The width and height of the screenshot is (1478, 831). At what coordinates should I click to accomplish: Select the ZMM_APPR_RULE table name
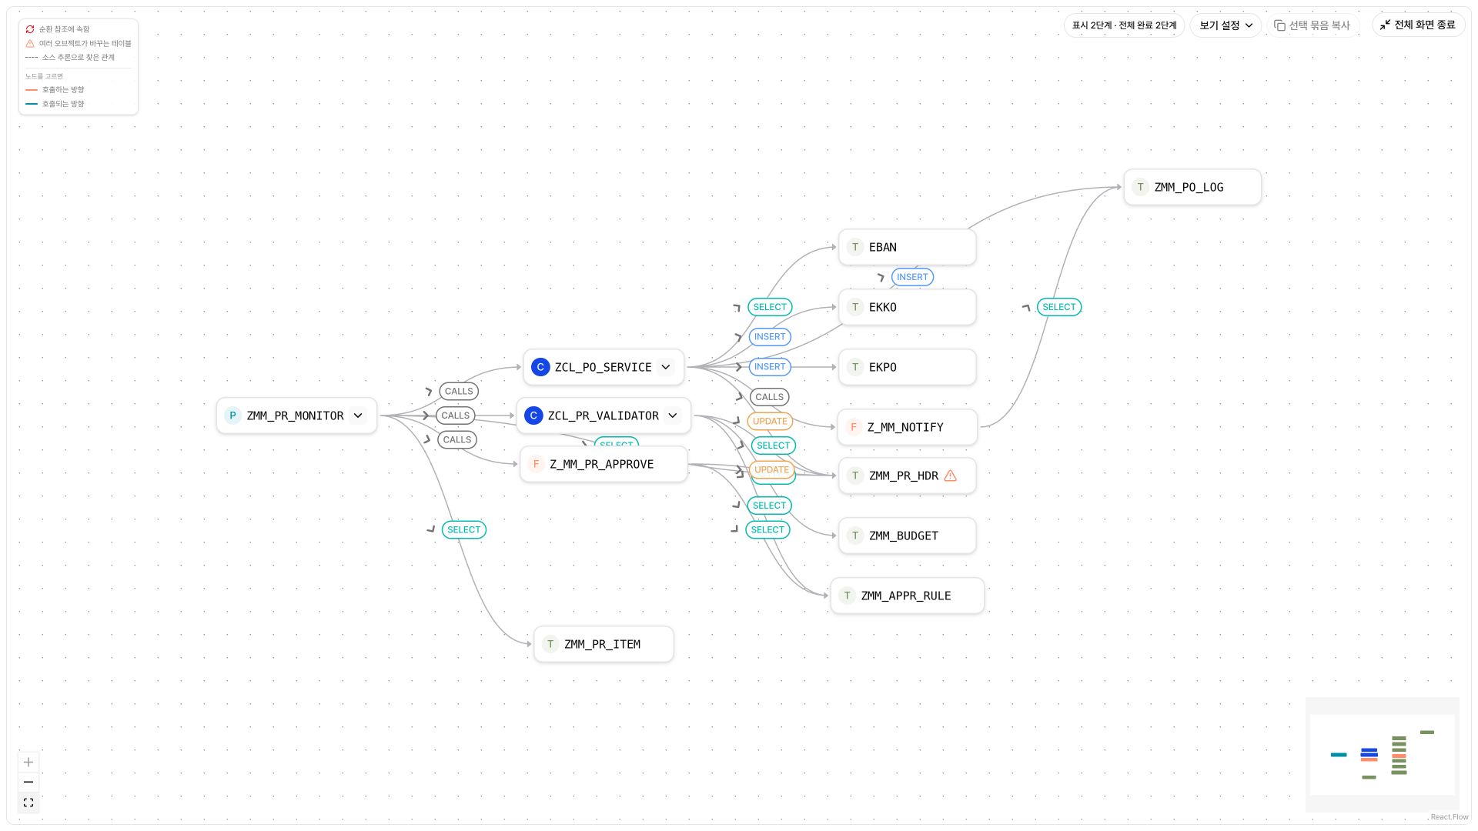click(x=906, y=596)
